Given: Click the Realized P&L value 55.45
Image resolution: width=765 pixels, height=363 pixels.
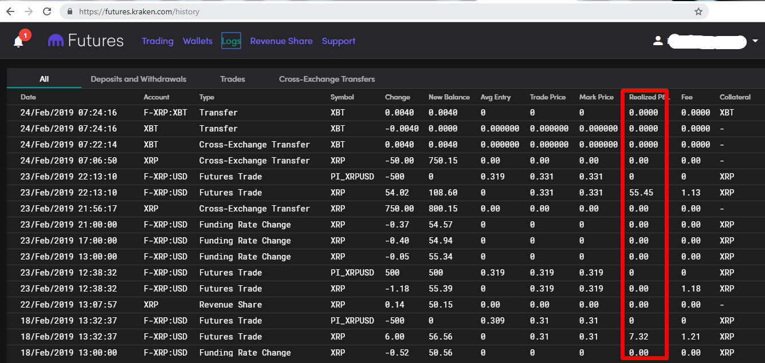Looking at the screenshot, I should click(641, 193).
